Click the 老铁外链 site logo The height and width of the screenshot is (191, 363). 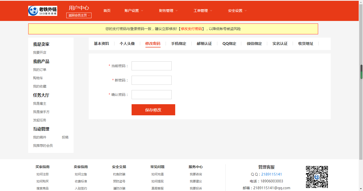point(43,11)
